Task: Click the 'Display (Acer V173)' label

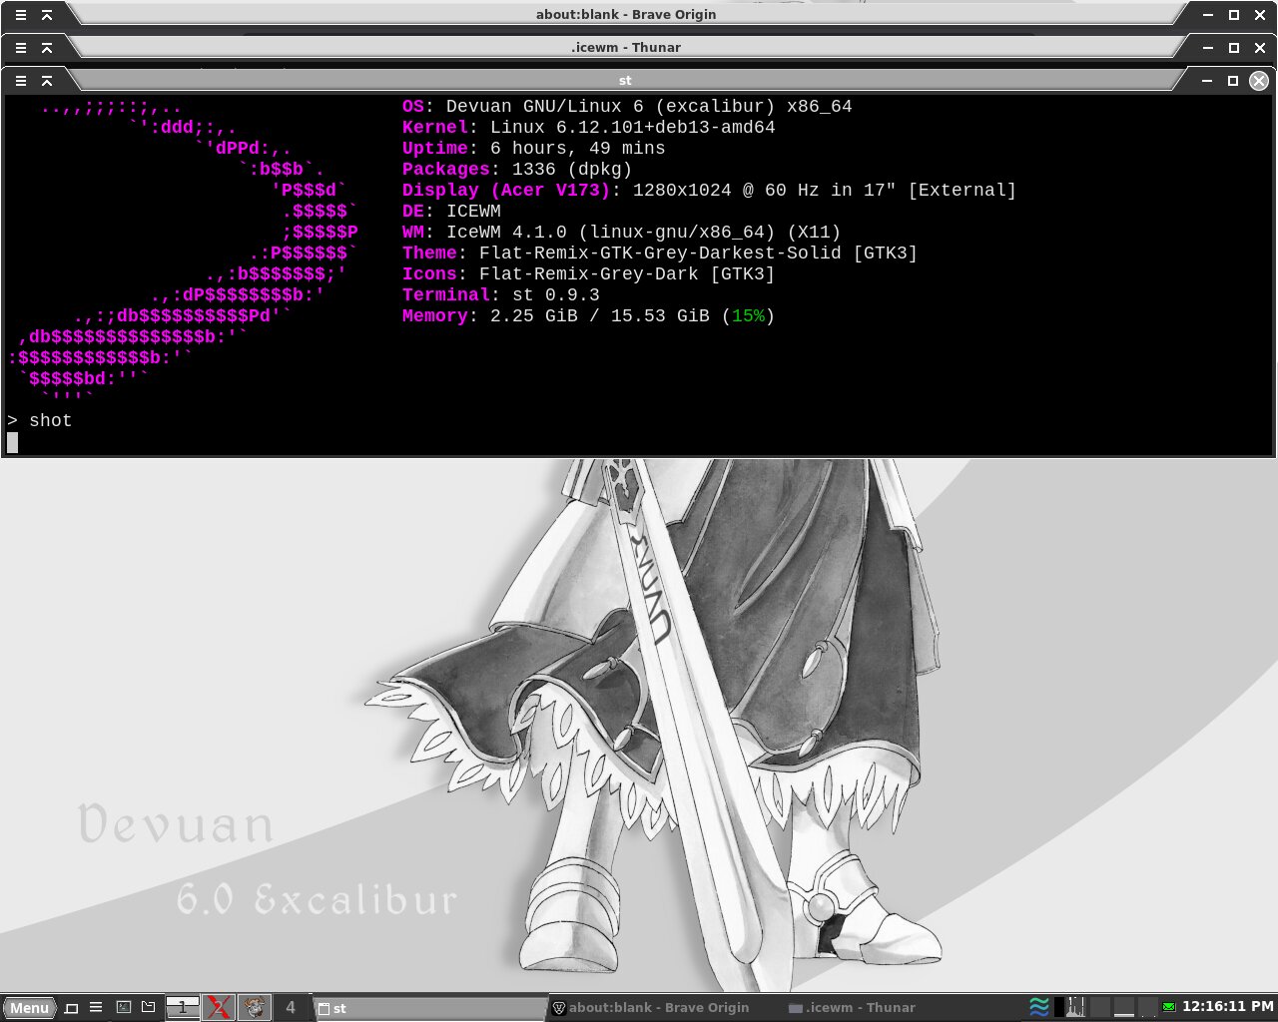Action: coord(506,191)
